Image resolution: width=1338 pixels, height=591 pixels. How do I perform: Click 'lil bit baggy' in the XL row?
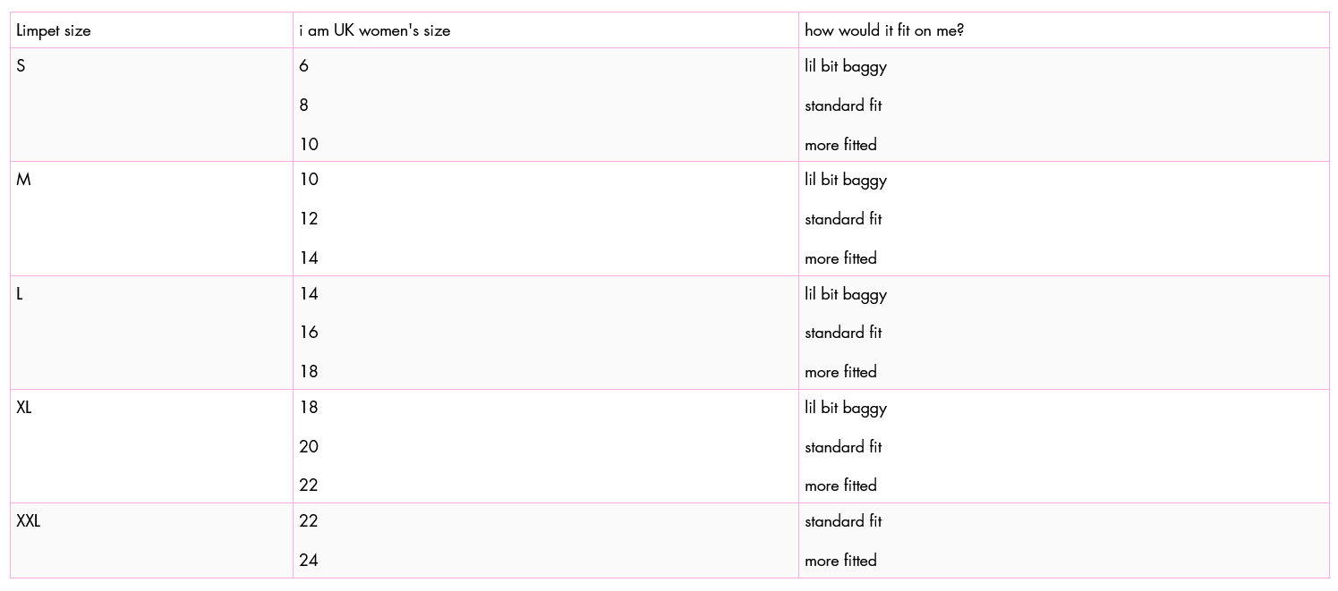click(x=846, y=409)
